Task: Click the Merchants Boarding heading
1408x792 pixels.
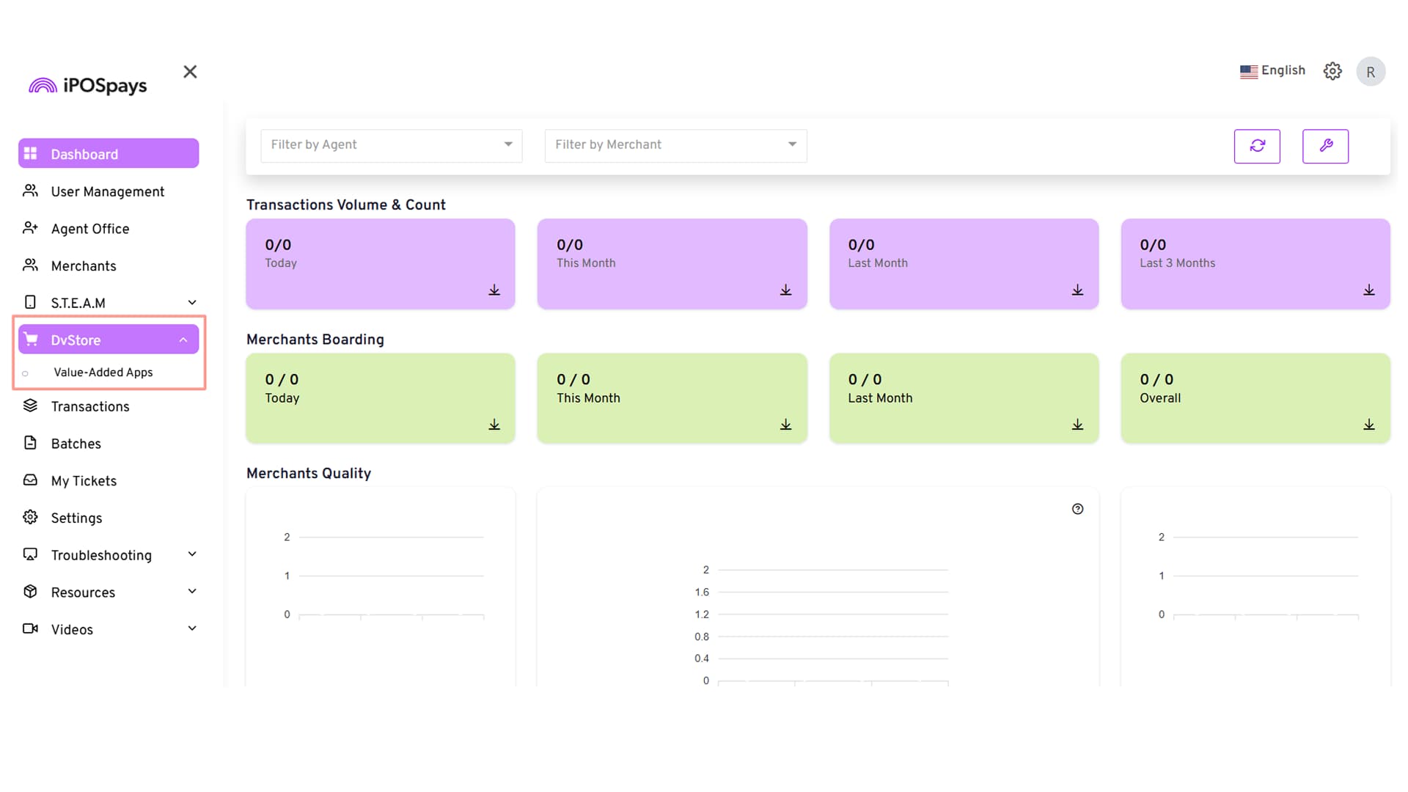Action: click(315, 340)
